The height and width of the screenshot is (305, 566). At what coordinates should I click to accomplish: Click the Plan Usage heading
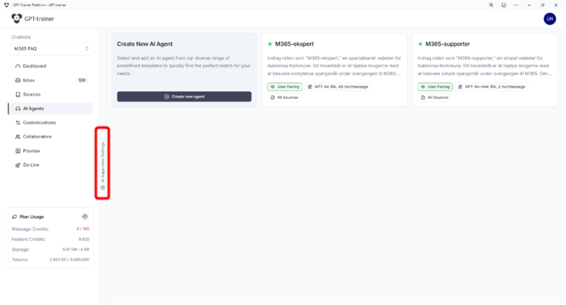(x=32, y=217)
